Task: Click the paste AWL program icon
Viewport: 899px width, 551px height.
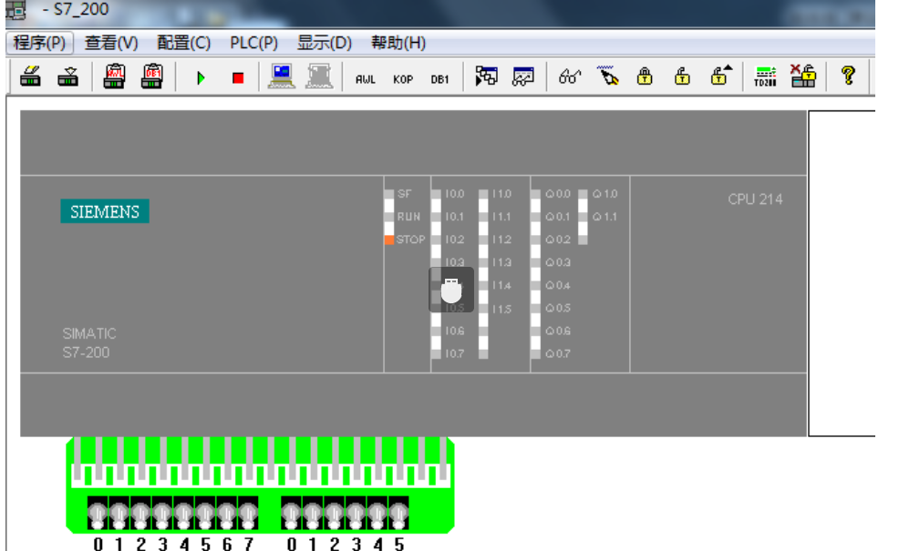Action: pyautogui.click(x=114, y=77)
